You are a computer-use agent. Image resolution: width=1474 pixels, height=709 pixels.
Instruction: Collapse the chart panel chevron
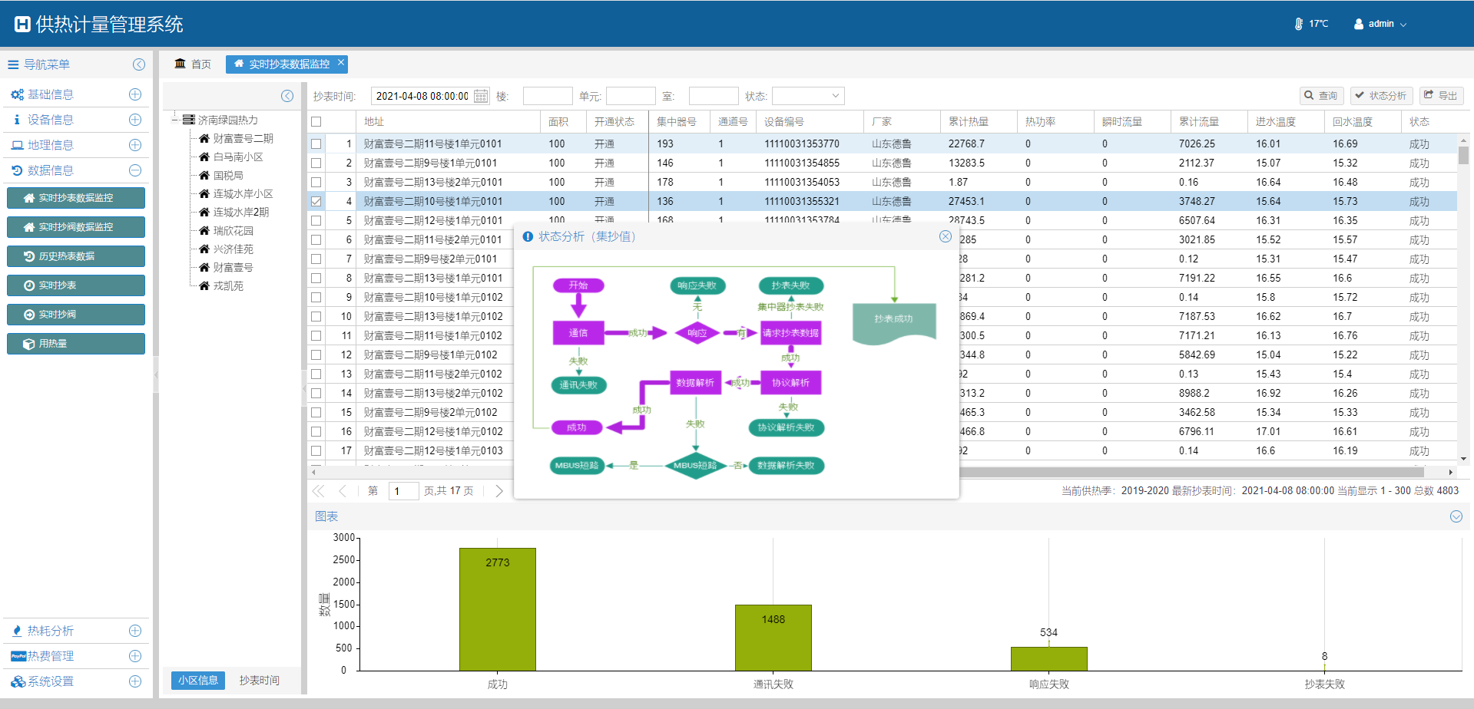pos(1456,516)
